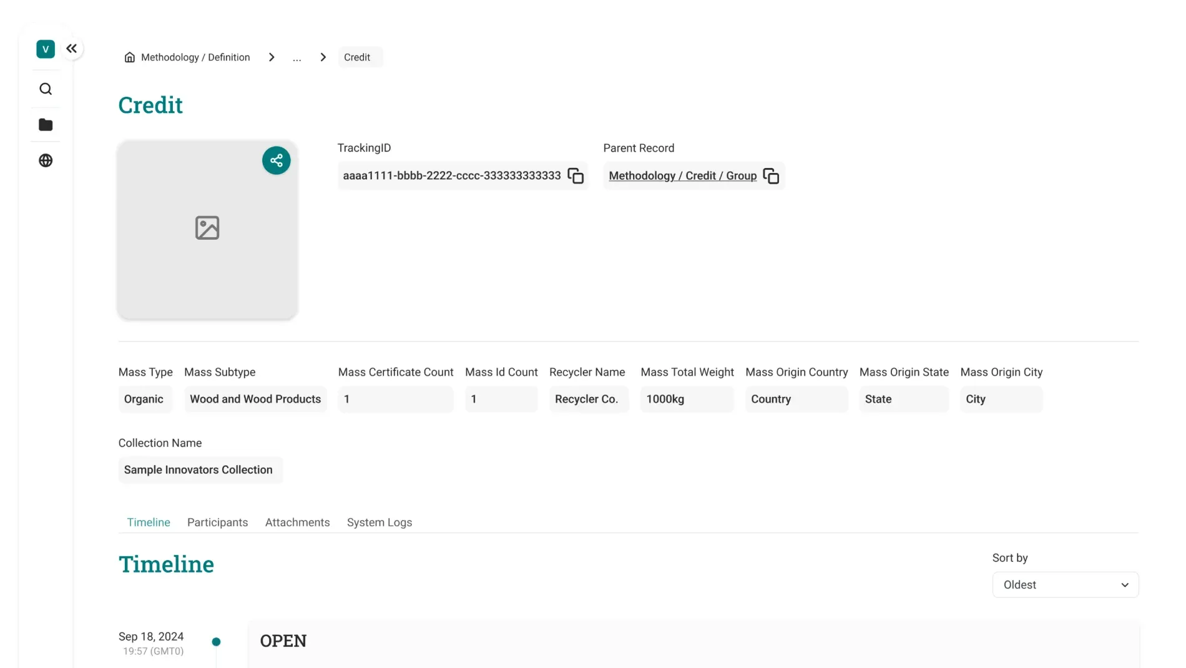Click the green V logo icon
This screenshot has height=668, width=1186.
point(46,49)
